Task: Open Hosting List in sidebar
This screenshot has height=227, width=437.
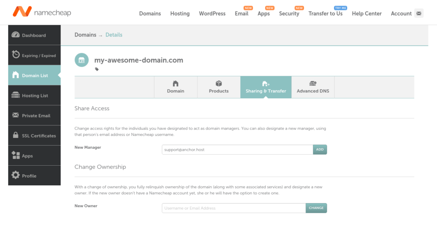Action: tap(34, 95)
